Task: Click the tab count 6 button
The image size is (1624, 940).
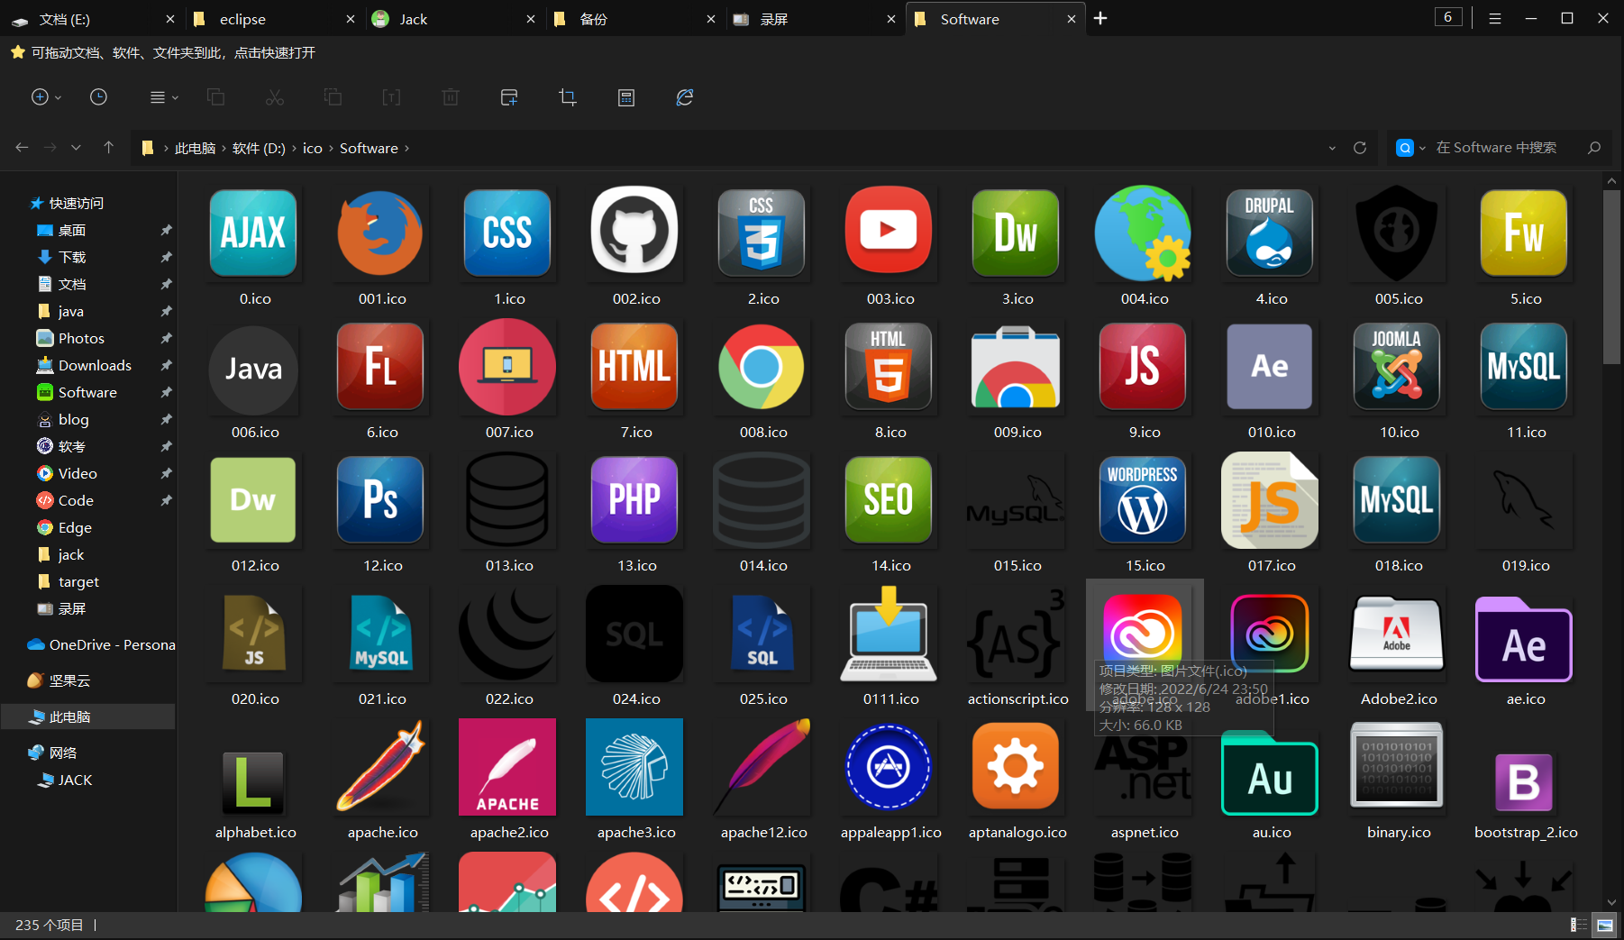Action: 1448,17
